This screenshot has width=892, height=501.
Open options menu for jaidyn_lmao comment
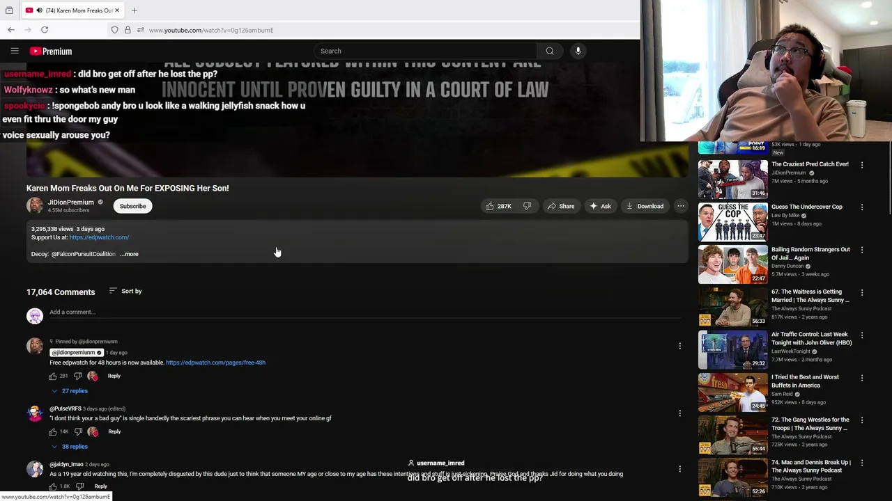tap(679, 469)
